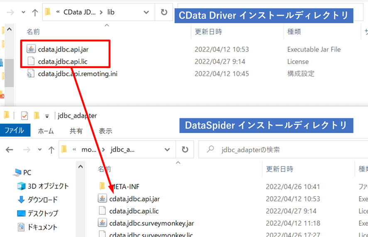Expand address bar history in jdbc_adapter window
The image size is (368, 237).
[x=167, y=149]
